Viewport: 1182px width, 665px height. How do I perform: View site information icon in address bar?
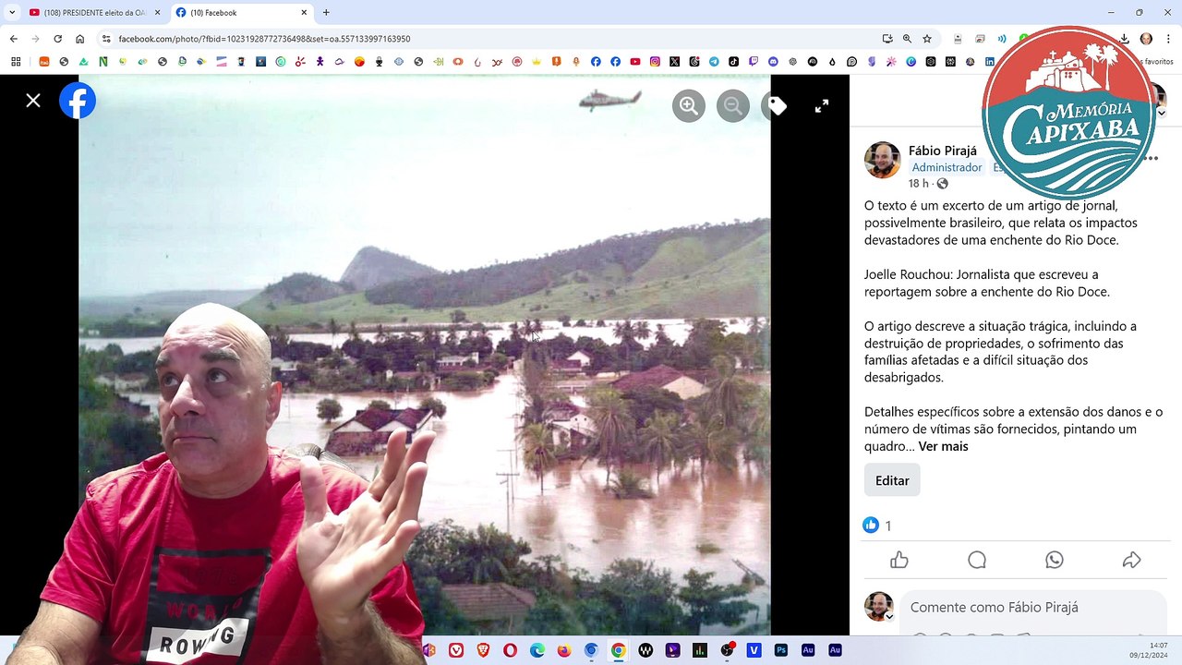(x=106, y=39)
